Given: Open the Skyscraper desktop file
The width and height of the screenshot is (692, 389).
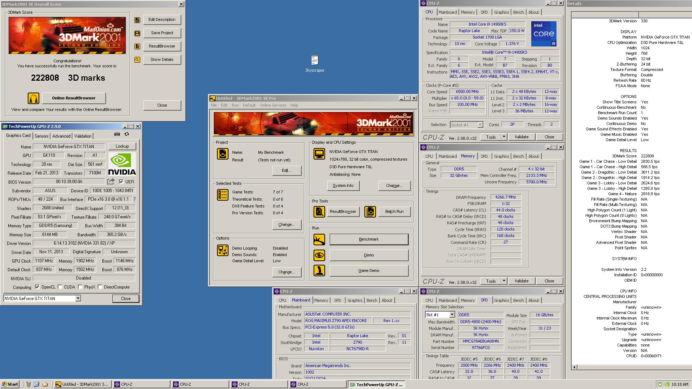Looking at the screenshot, I should click(315, 63).
